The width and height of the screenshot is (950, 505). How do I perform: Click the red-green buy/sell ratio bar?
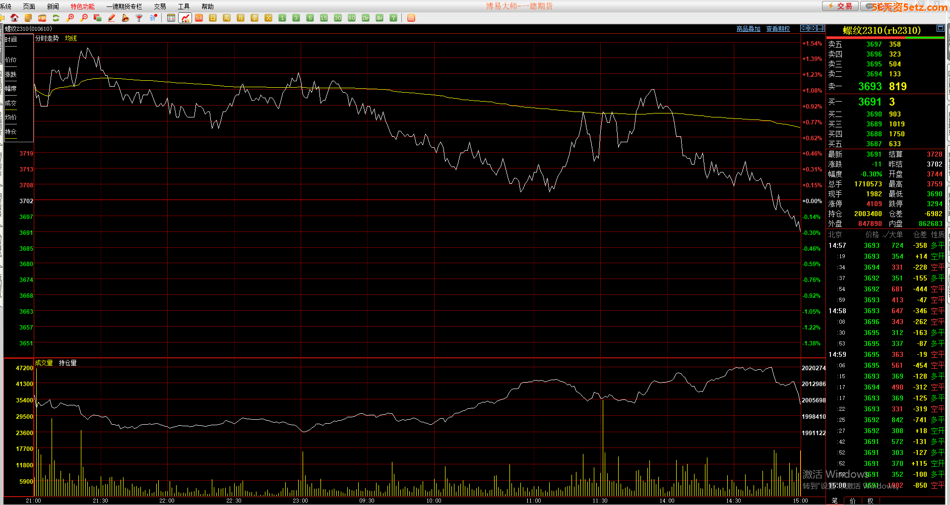(885, 38)
